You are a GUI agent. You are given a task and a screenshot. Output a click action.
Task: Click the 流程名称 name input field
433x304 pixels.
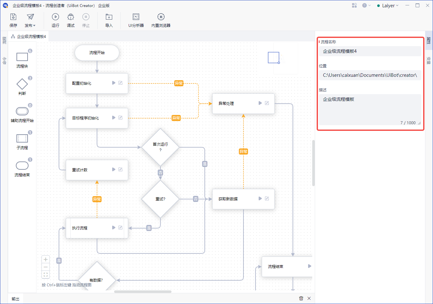click(370, 51)
